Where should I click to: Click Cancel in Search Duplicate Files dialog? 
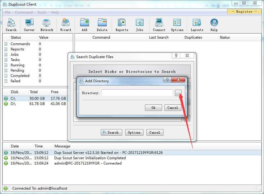click(x=155, y=132)
